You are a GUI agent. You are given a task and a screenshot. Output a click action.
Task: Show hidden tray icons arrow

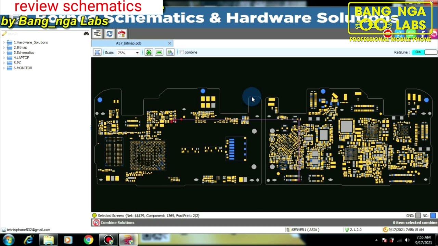[x=376, y=240]
